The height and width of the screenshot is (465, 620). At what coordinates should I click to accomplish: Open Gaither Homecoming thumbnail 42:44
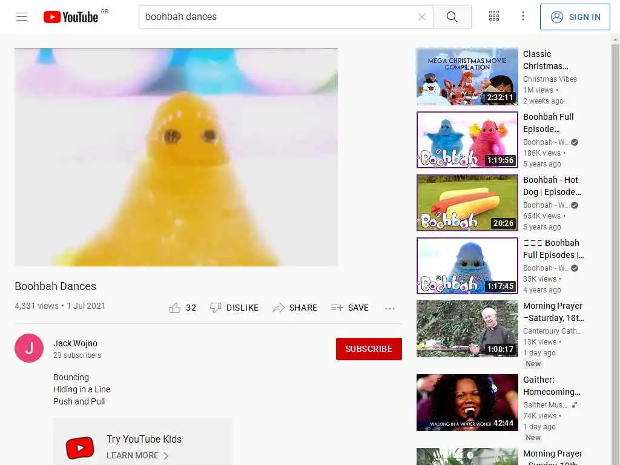pos(467,403)
